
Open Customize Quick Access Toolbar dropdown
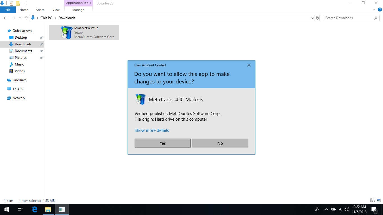pyautogui.click(x=23, y=4)
